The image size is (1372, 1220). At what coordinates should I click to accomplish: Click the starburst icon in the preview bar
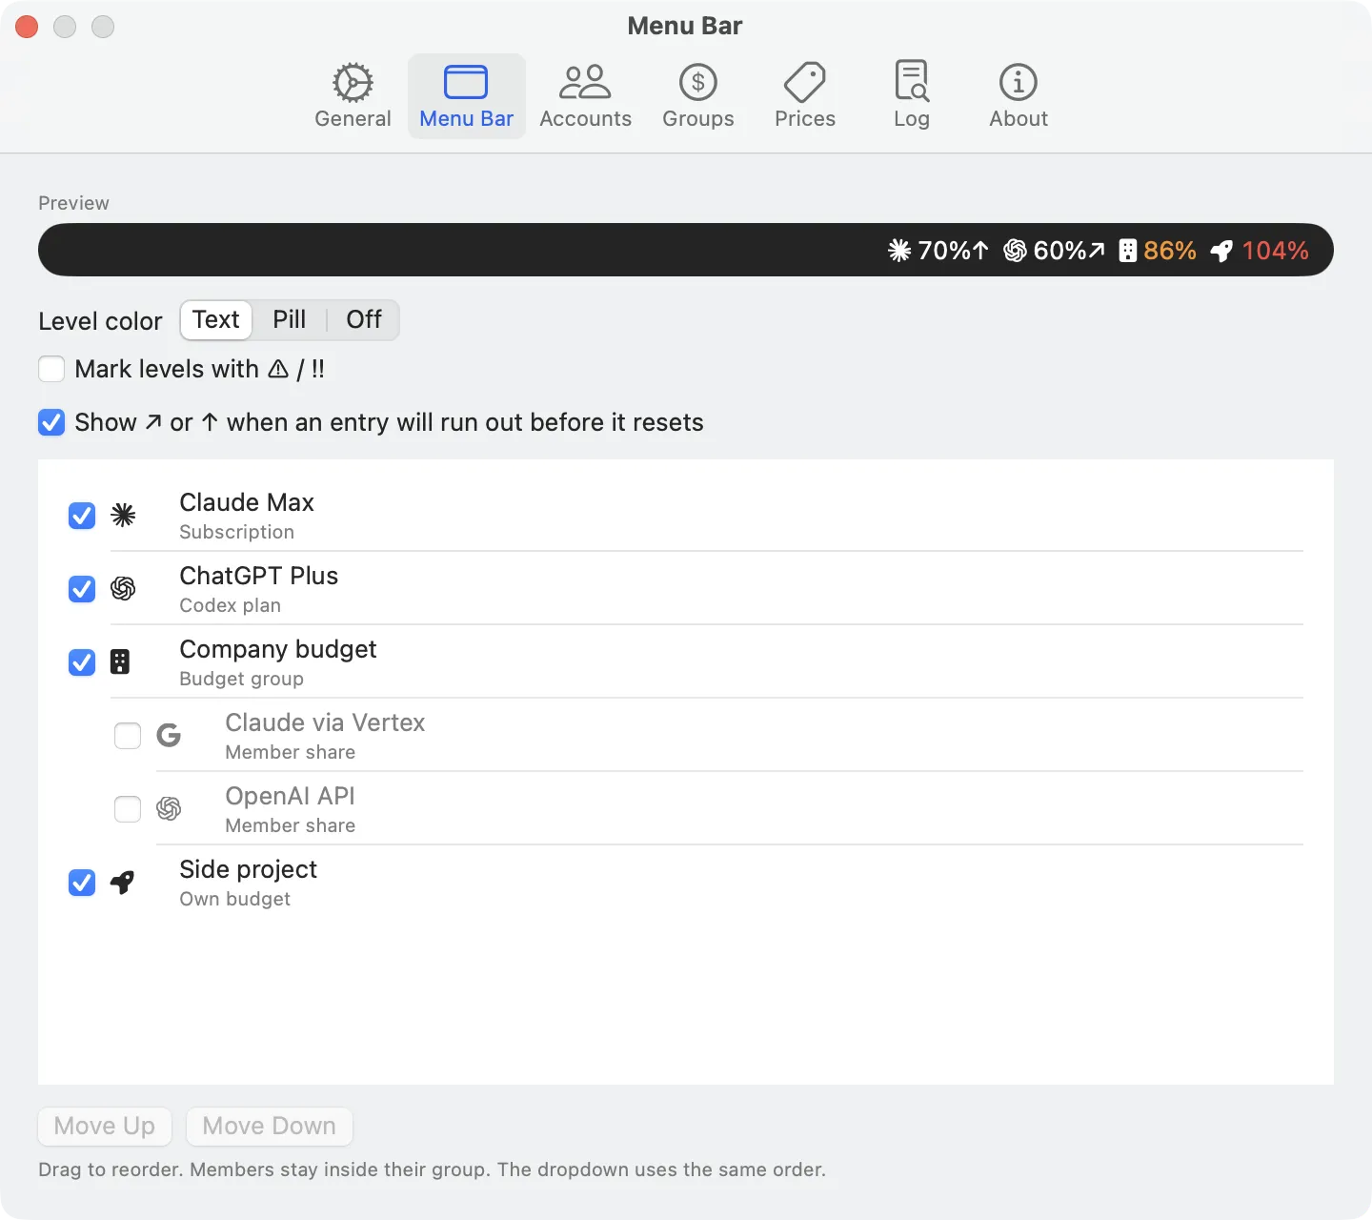click(899, 251)
